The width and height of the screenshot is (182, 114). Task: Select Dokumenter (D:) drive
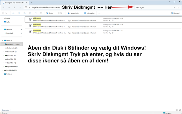tap(11, 48)
